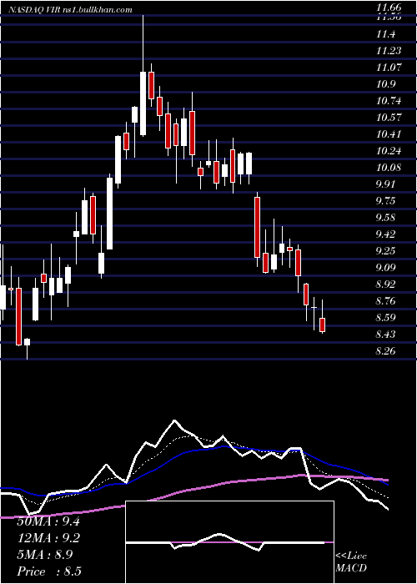Click inside the MACD inset chart box
Image resolution: width=417 pixels, height=584 pixels.
coord(229,542)
